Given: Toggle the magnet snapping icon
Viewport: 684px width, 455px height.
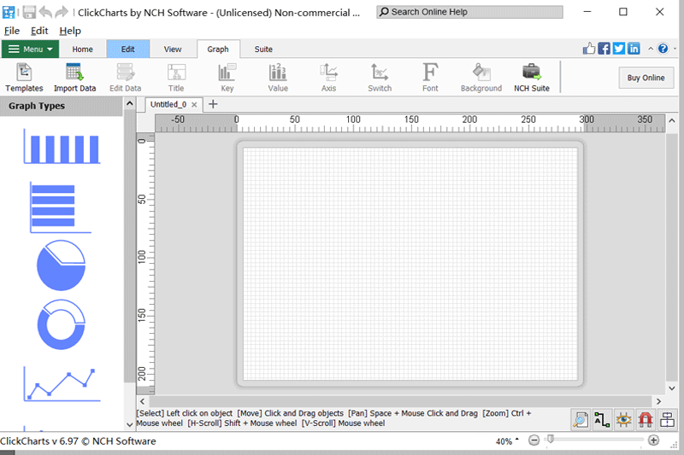Looking at the screenshot, I should coord(646,420).
